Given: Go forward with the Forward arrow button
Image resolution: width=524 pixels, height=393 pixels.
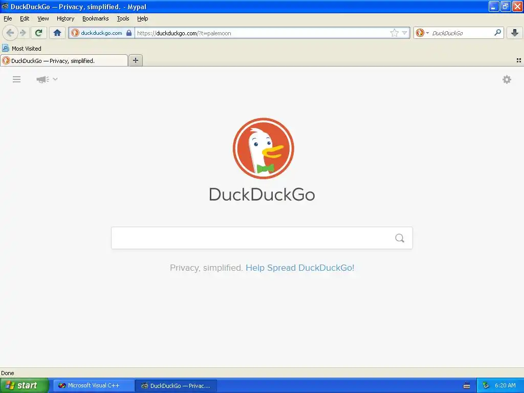Looking at the screenshot, I should [x=23, y=33].
